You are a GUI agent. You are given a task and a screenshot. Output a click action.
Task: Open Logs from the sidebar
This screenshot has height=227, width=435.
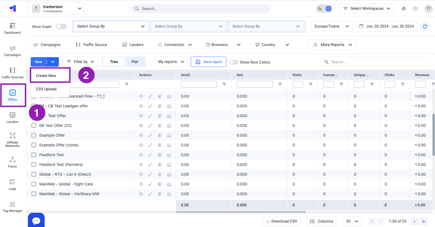(12, 185)
